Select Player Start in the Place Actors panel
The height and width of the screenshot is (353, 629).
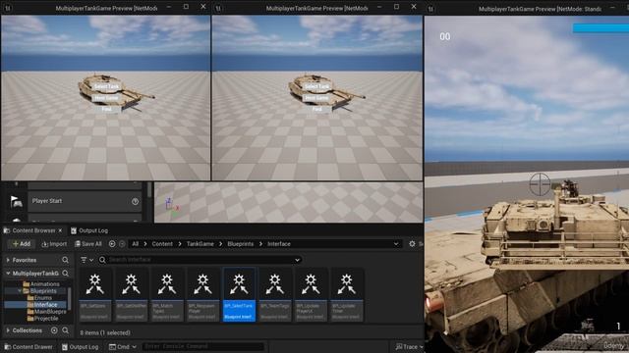pyautogui.click(x=85, y=201)
